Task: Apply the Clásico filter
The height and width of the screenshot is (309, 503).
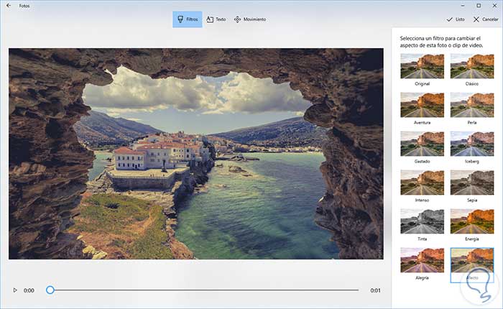Action: pos(472,66)
